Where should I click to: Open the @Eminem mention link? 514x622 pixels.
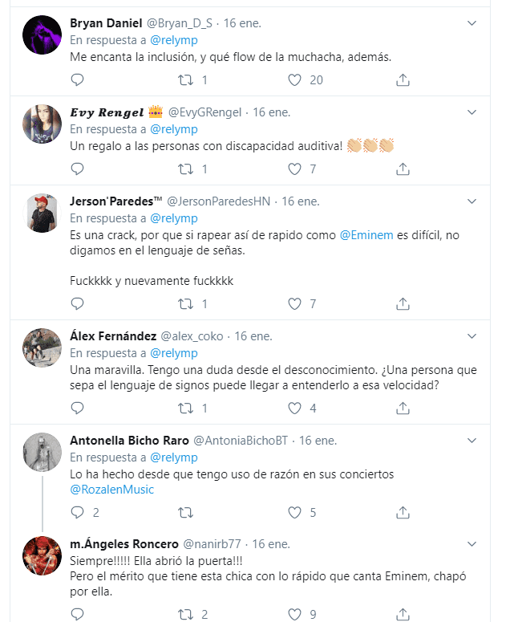click(x=365, y=235)
